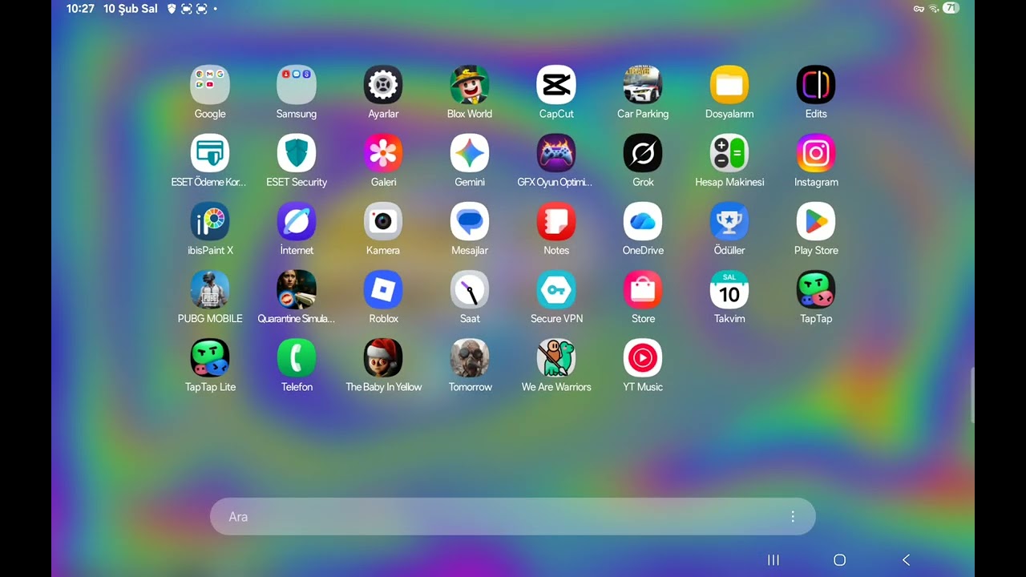1026x577 pixels.
Task: Open the Google folder
Action: pos(210,85)
